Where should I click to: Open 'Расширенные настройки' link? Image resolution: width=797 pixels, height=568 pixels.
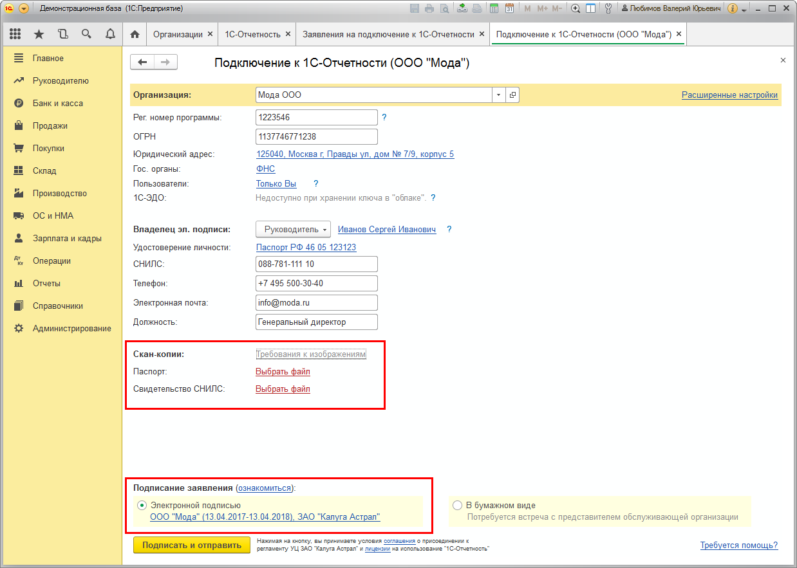729,95
